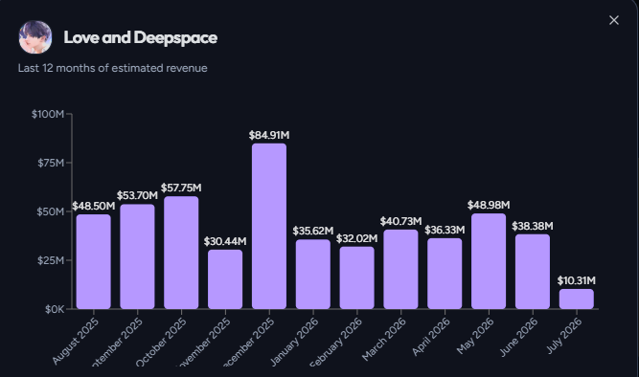Select the bar labeled $53.70M
The image size is (639, 377).
point(137,256)
